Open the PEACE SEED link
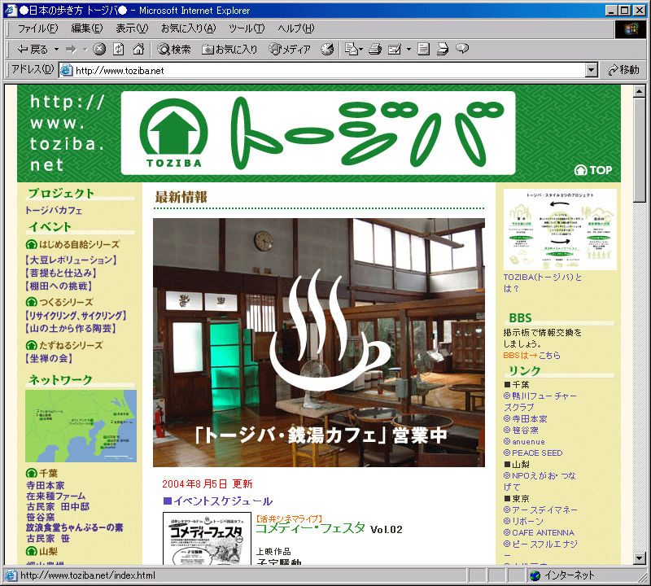The width and height of the screenshot is (651, 586). (x=533, y=453)
